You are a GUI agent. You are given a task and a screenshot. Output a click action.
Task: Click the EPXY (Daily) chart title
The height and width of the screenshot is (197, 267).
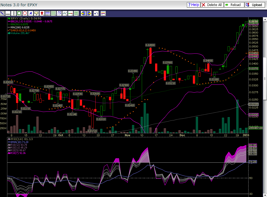pos(25,19)
